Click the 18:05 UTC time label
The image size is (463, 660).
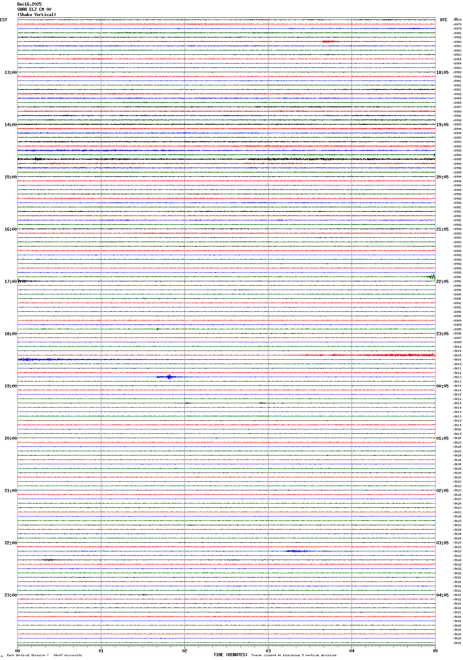click(x=442, y=72)
